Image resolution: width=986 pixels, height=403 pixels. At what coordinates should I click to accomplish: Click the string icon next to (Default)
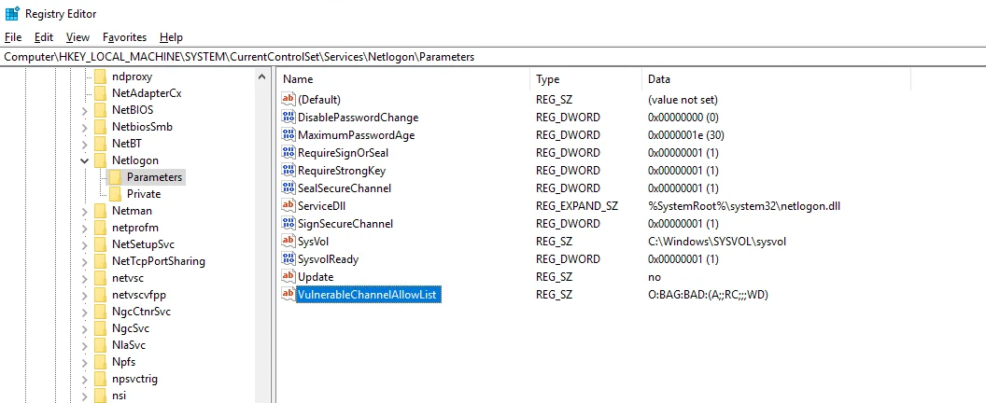click(x=288, y=99)
